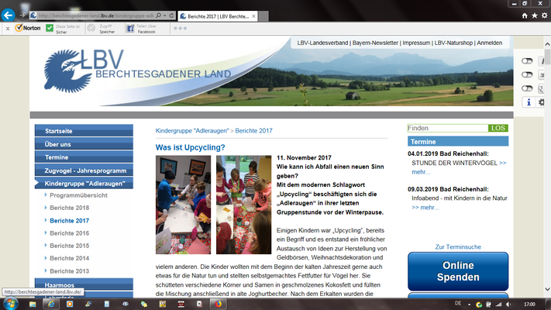
Task: Go back with the blue back arrow
Action: [8, 15]
